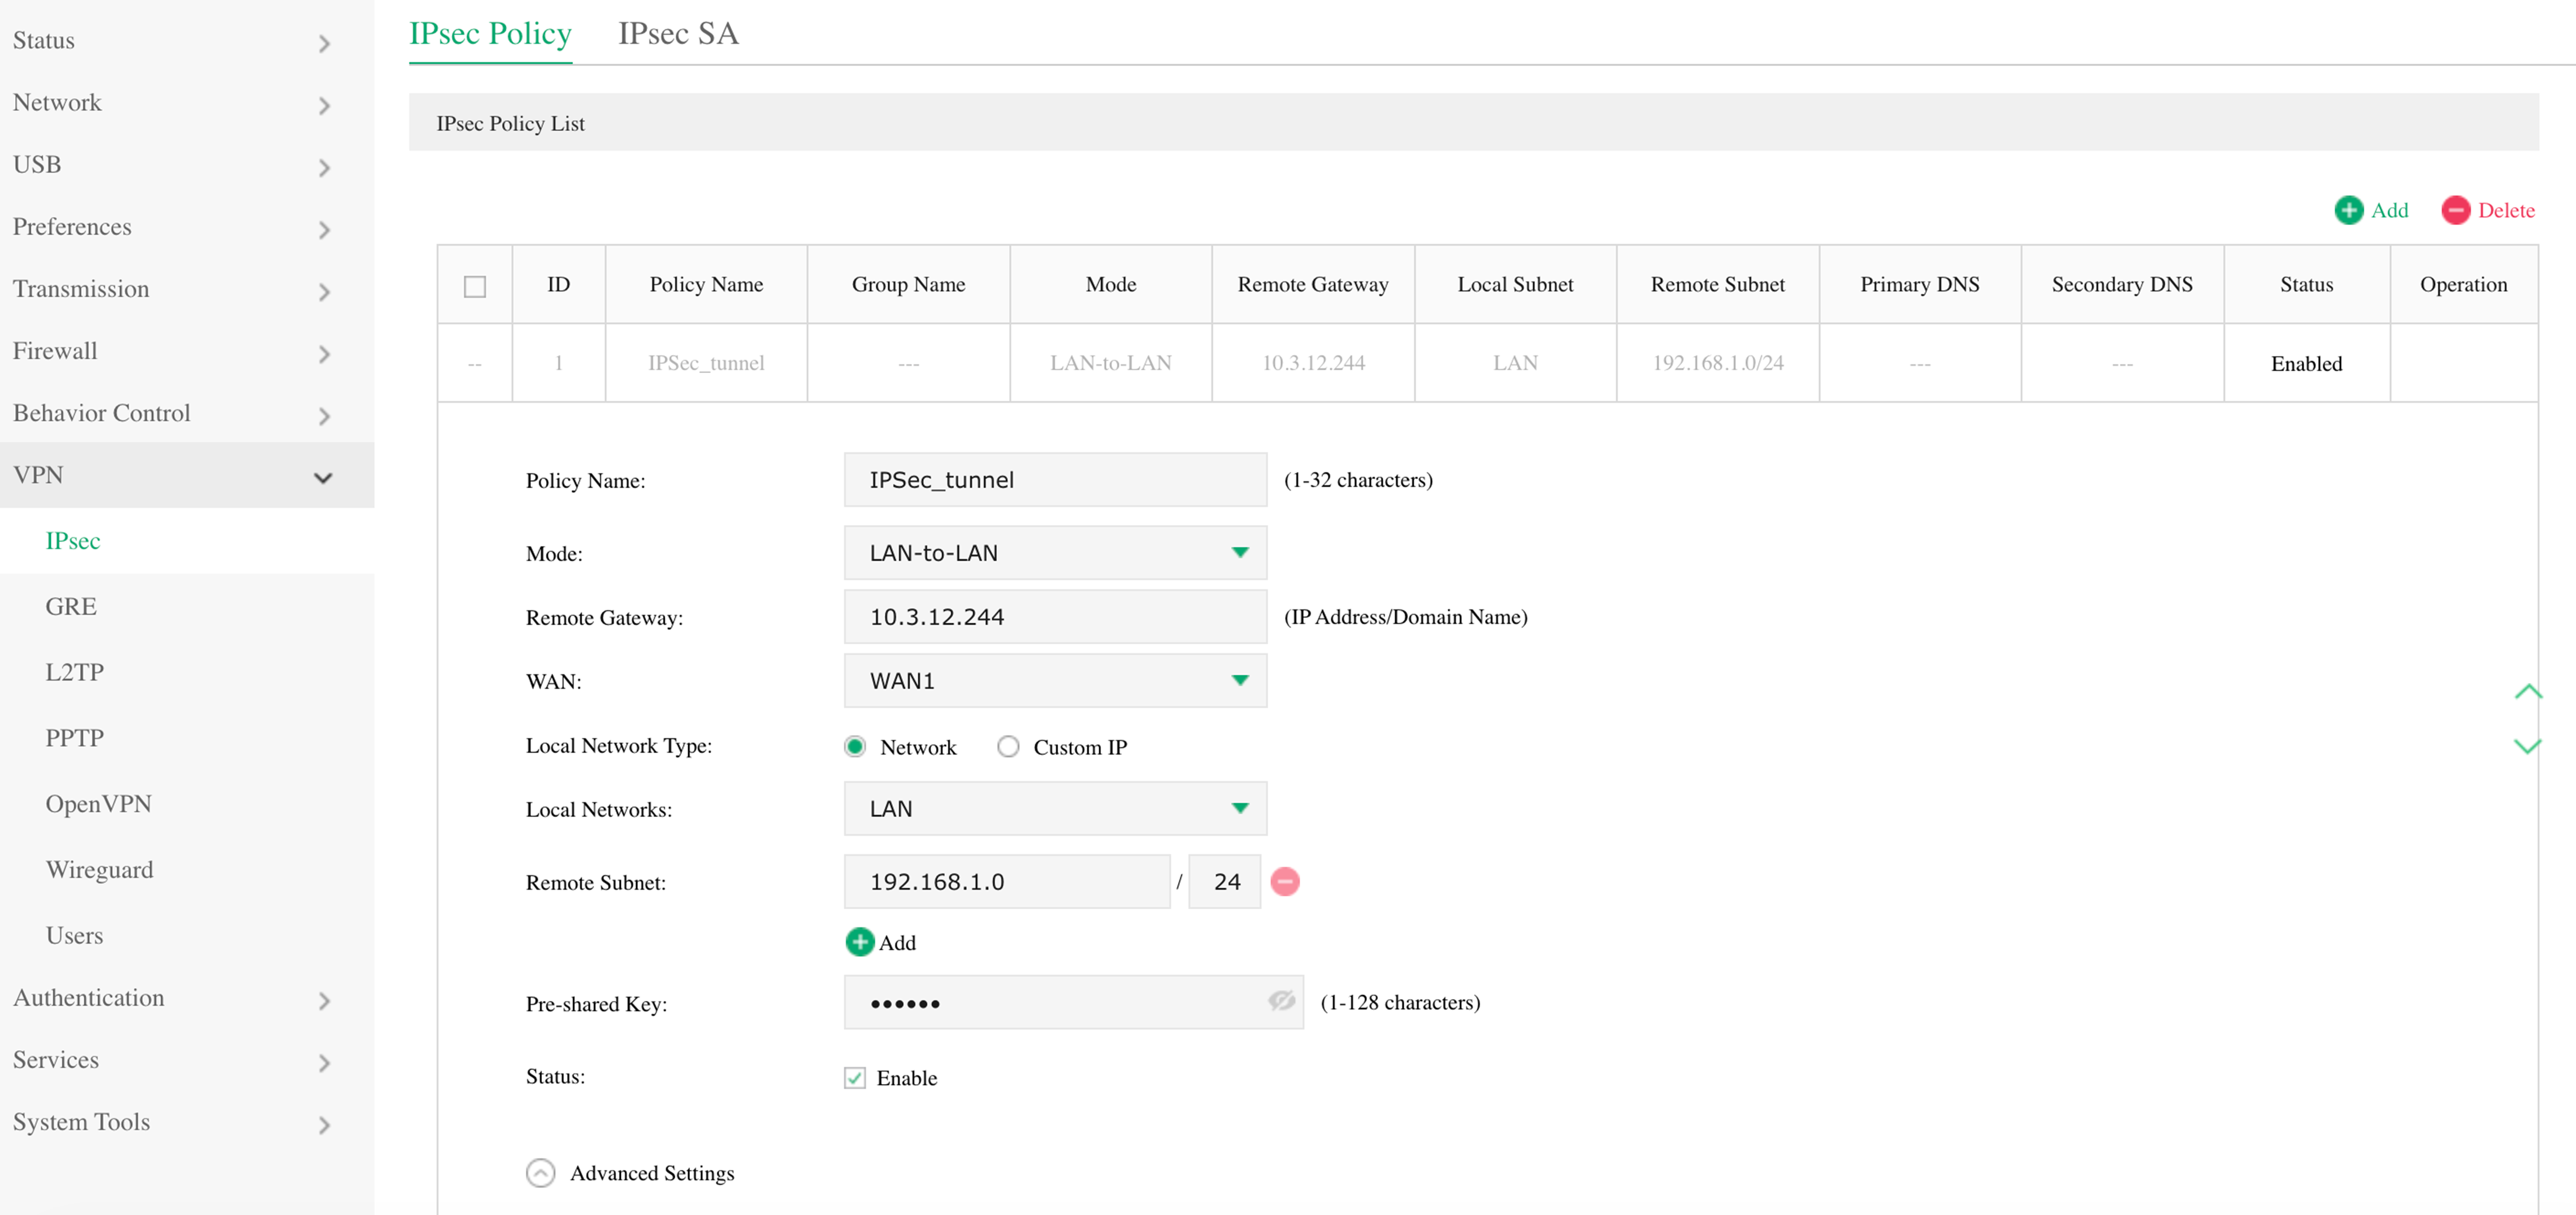Click the Operation column header
The height and width of the screenshot is (1215, 2576).
point(2463,285)
